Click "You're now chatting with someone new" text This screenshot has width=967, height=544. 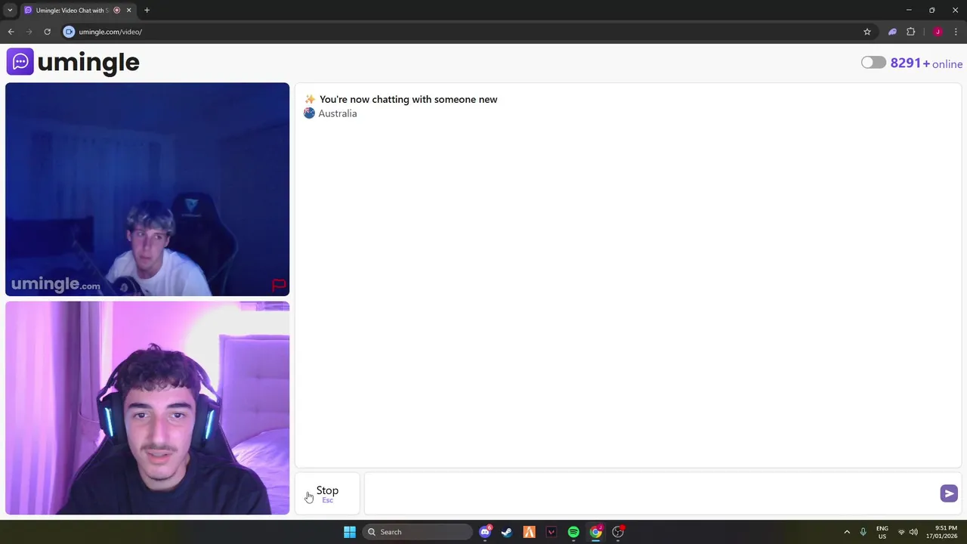click(x=408, y=99)
